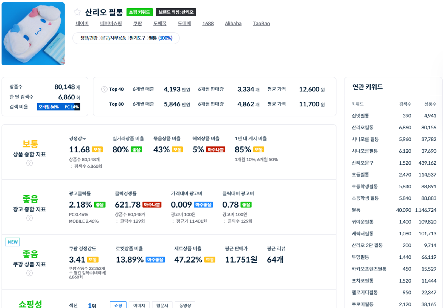Open the 도매매 link

point(184,24)
